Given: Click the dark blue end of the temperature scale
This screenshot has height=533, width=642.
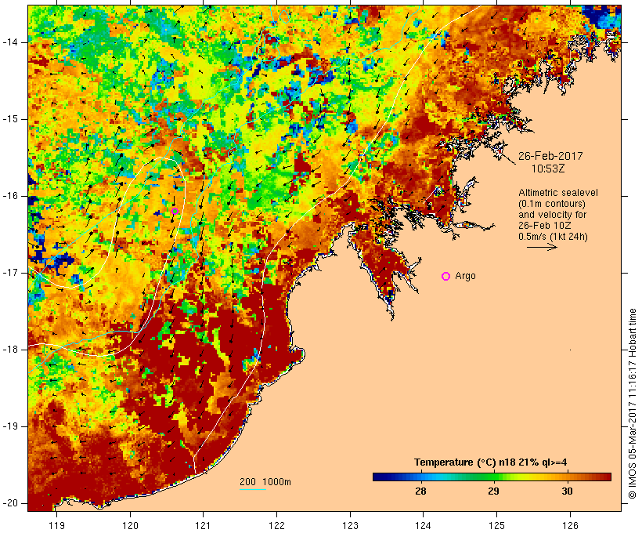Looking at the screenshot, I should [x=377, y=477].
